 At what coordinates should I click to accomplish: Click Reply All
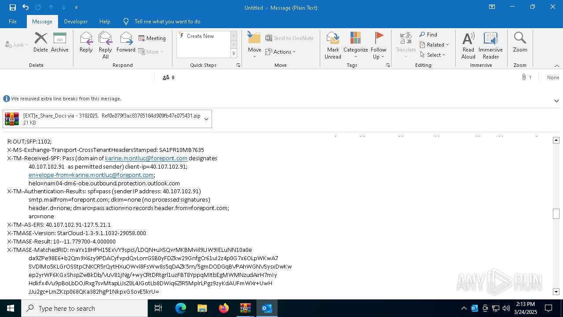tap(106, 45)
